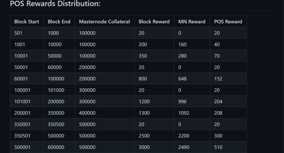284x153 pixels.
Task: Click the Masternode Collateral column header
Action: coord(104,21)
